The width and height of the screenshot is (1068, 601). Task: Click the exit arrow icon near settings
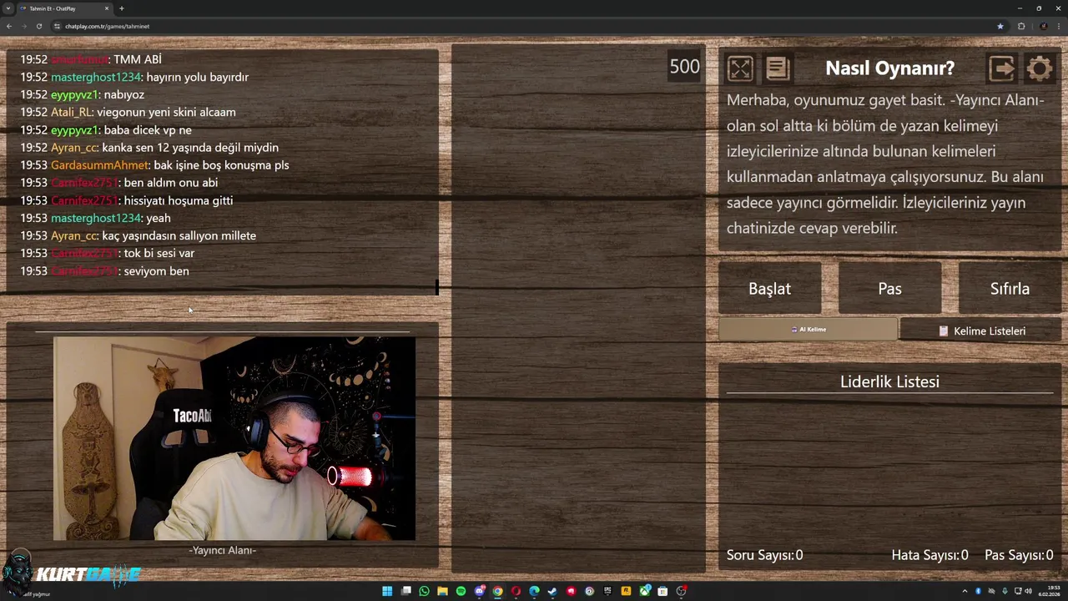(1001, 68)
